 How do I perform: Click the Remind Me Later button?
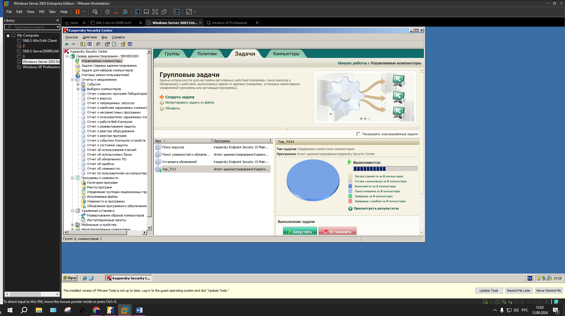(518, 291)
